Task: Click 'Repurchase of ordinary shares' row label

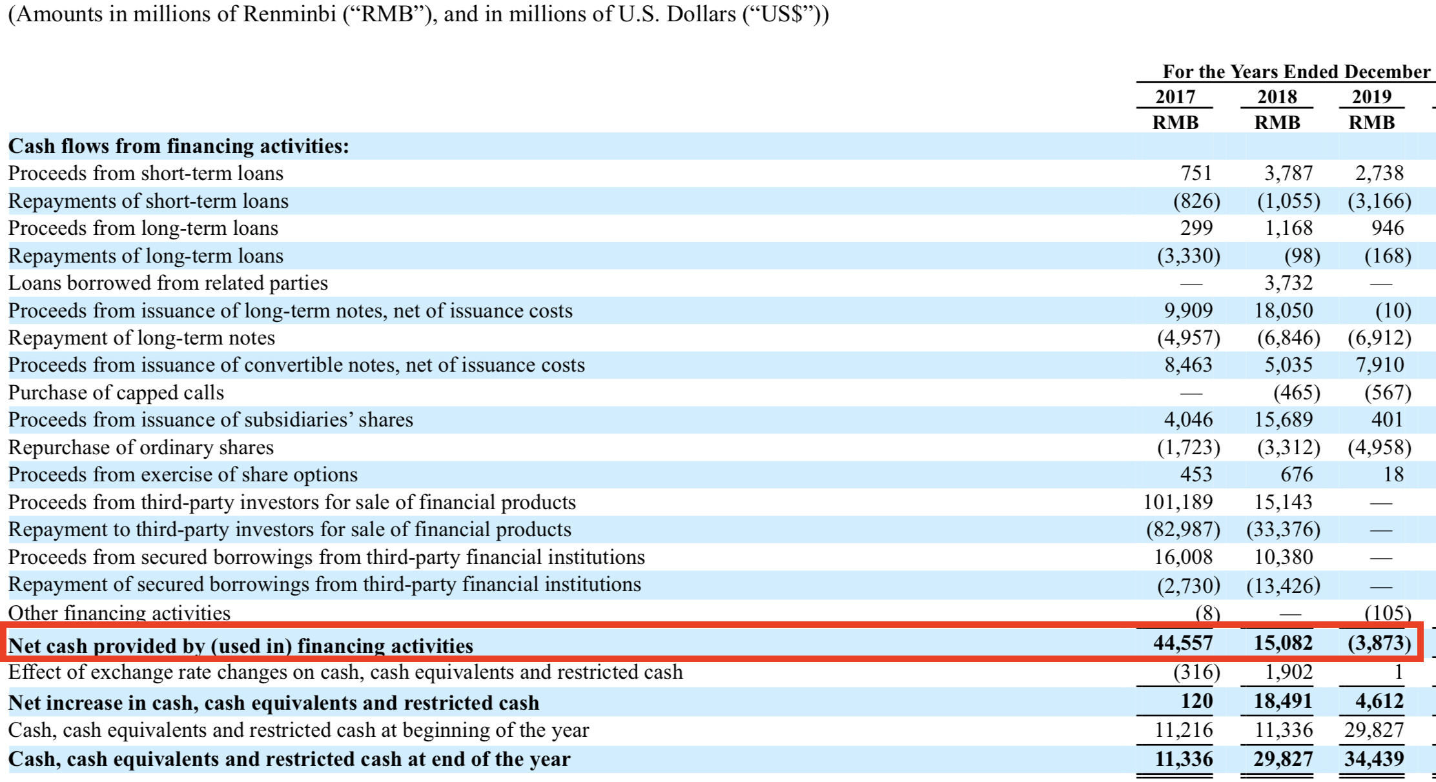Action: (x=141, y=448)
